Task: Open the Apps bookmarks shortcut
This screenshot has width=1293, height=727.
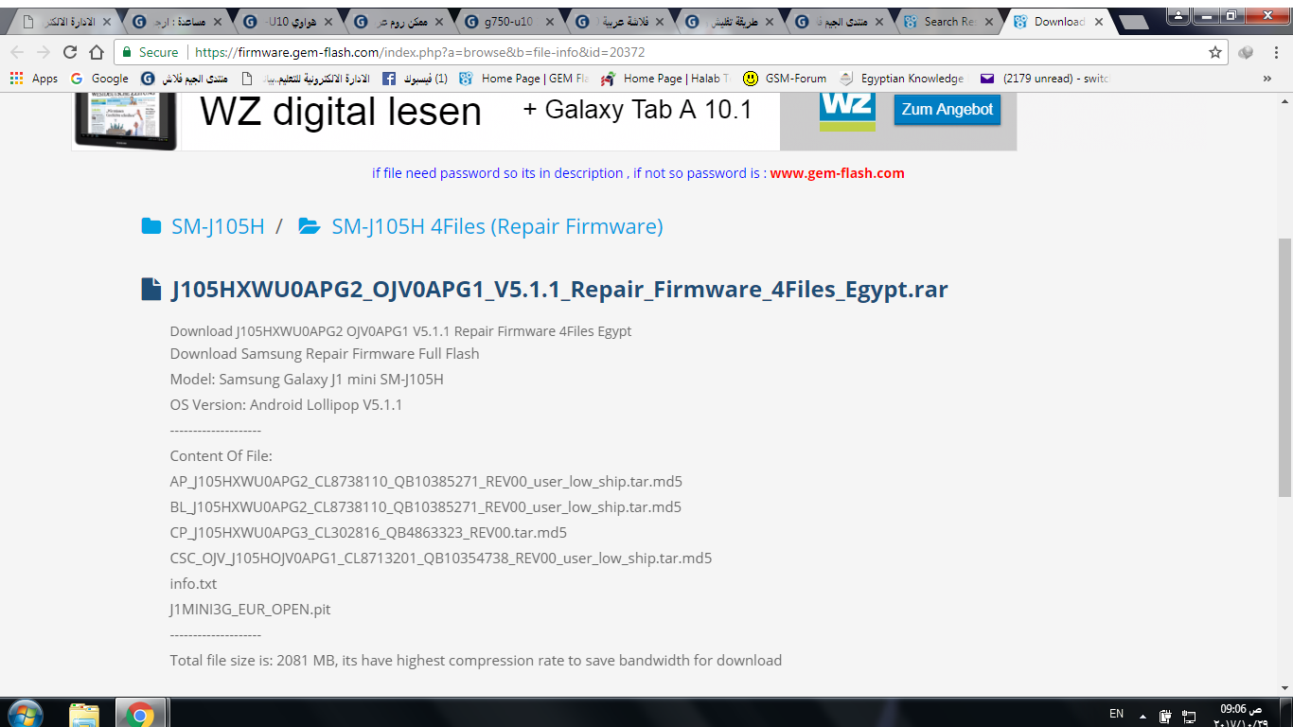Action: pyautogui.click(x=34, y=79)
